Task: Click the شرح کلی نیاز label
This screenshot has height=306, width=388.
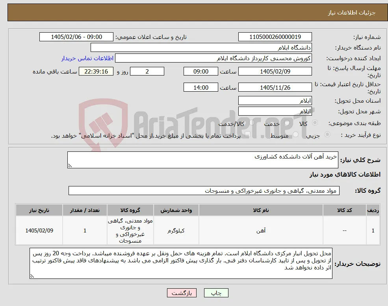Action: (360, 160)
